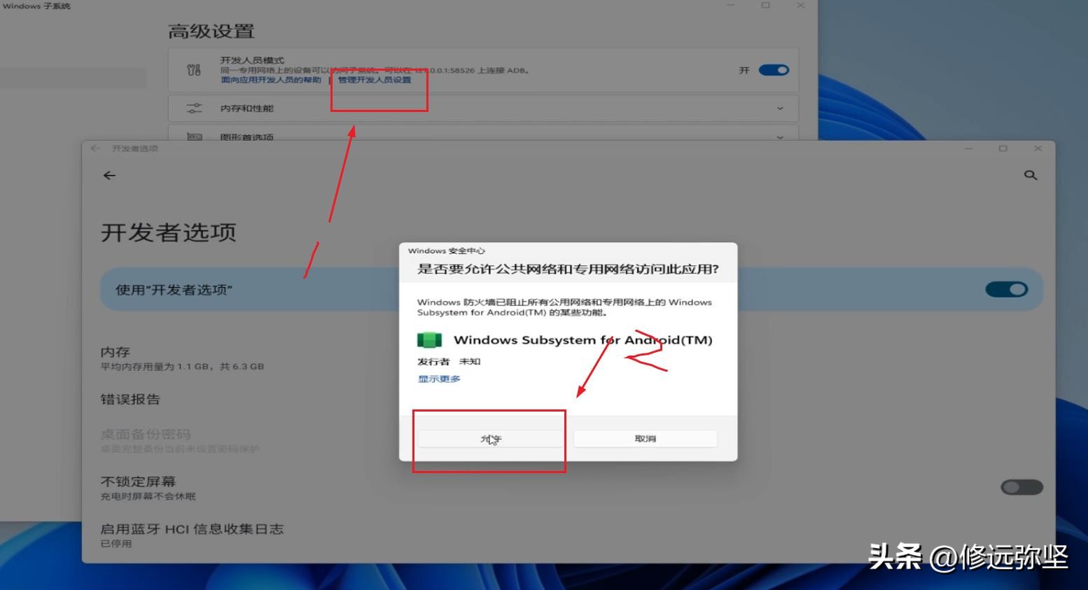Minimize the 开发者选项 window

[969, 148]
